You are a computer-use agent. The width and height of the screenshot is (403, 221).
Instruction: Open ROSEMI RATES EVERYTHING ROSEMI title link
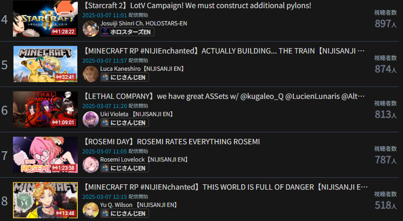[x=171, y=142]
